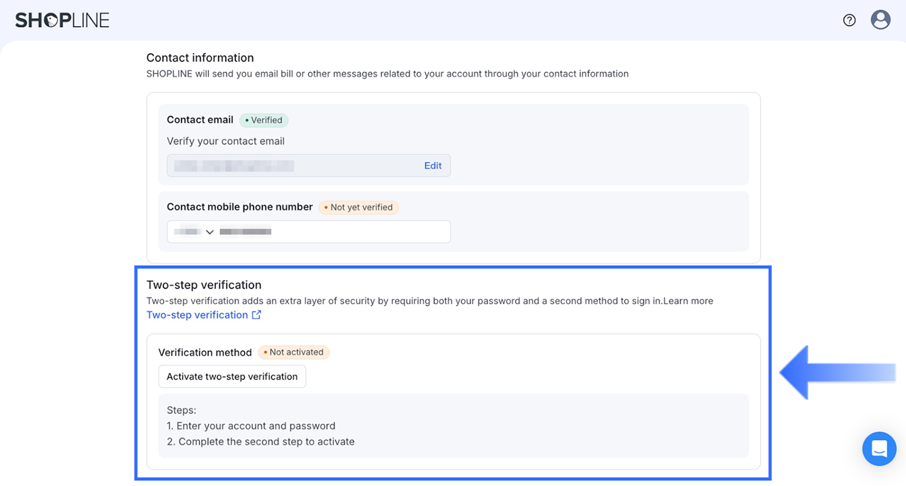906x486 pixels.
Task: Open the live chat support bubble
Action: (879, 449)
